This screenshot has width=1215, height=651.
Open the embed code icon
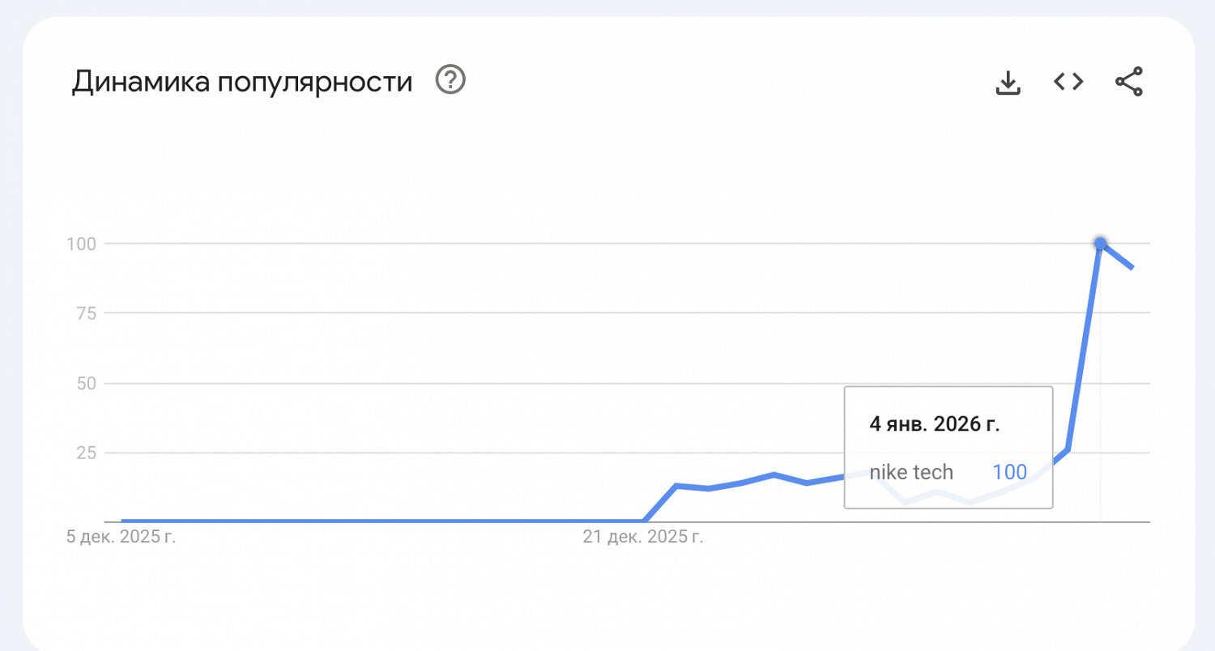(1068, 82)
